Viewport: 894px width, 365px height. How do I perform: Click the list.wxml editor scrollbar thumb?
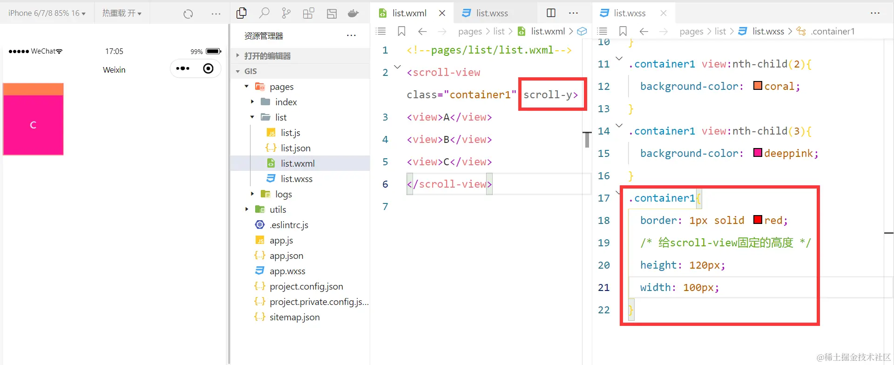pos(587,140)
